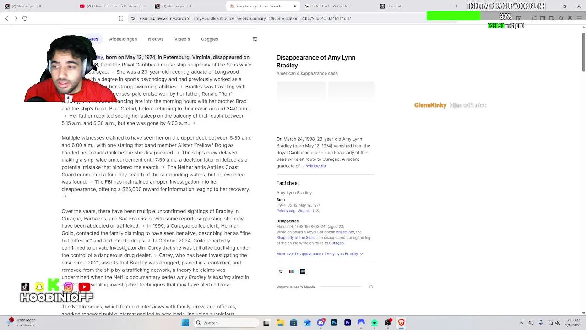Go back using browser back arrow
This screenshot has height=330, width=586.
pyautogui.click(x=7, y=18)
